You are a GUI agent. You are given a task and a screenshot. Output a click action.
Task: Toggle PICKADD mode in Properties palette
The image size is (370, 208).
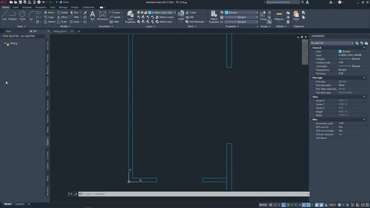pyautogui.click(x=357, y=43)
